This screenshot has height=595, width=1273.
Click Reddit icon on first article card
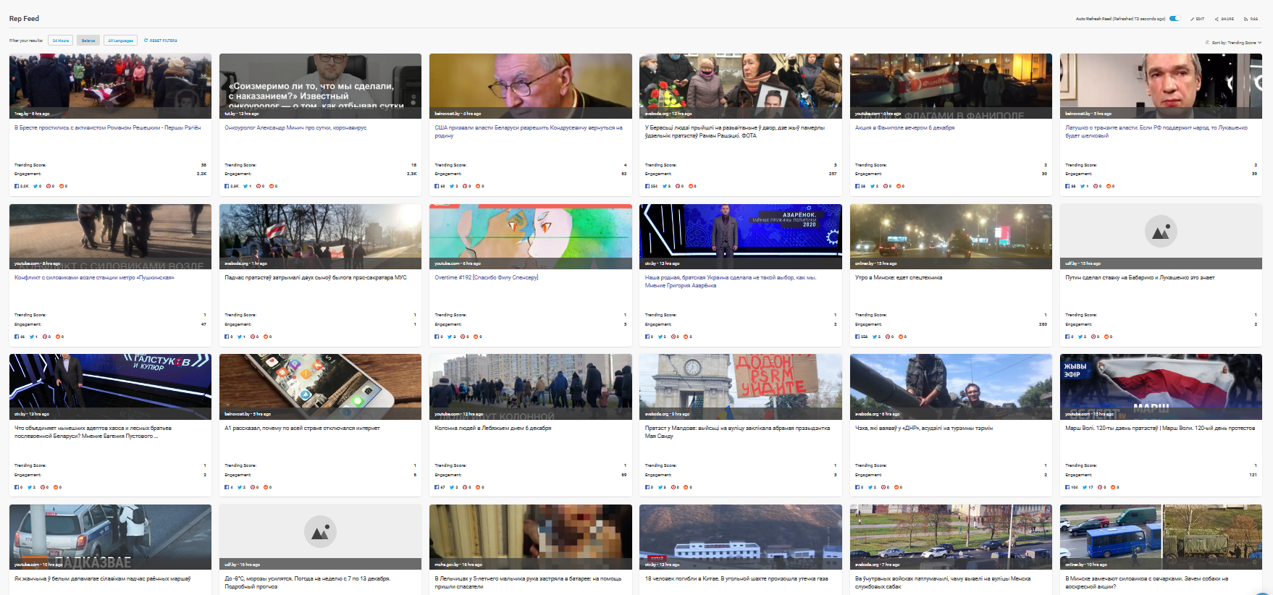pos(62,186)
